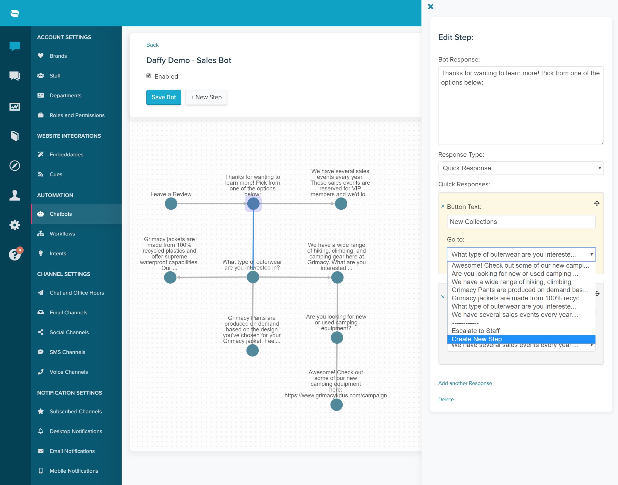Close the Edit Step panel
This screenshot has width=618, height=485.
(x=430, y=7)
